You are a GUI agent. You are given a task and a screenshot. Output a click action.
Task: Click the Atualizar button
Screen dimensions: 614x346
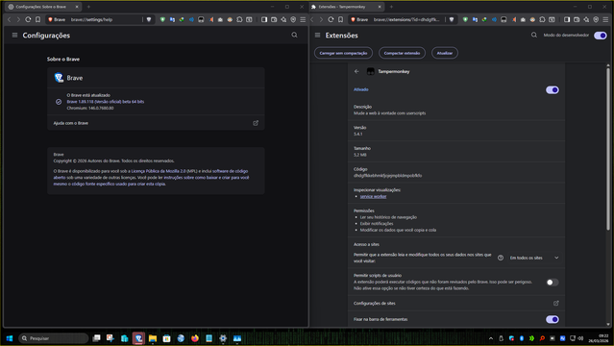[x=445, y=53]
